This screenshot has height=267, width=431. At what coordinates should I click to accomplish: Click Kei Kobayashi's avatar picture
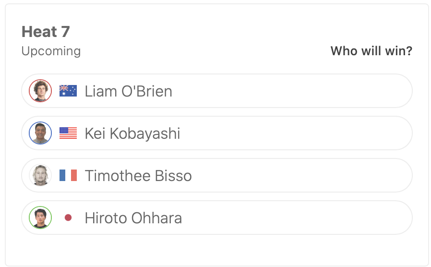40,133
